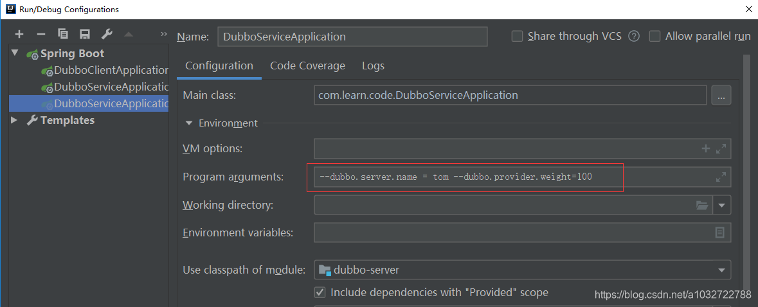Open Edit Templates wrench icon

point(107,34)
